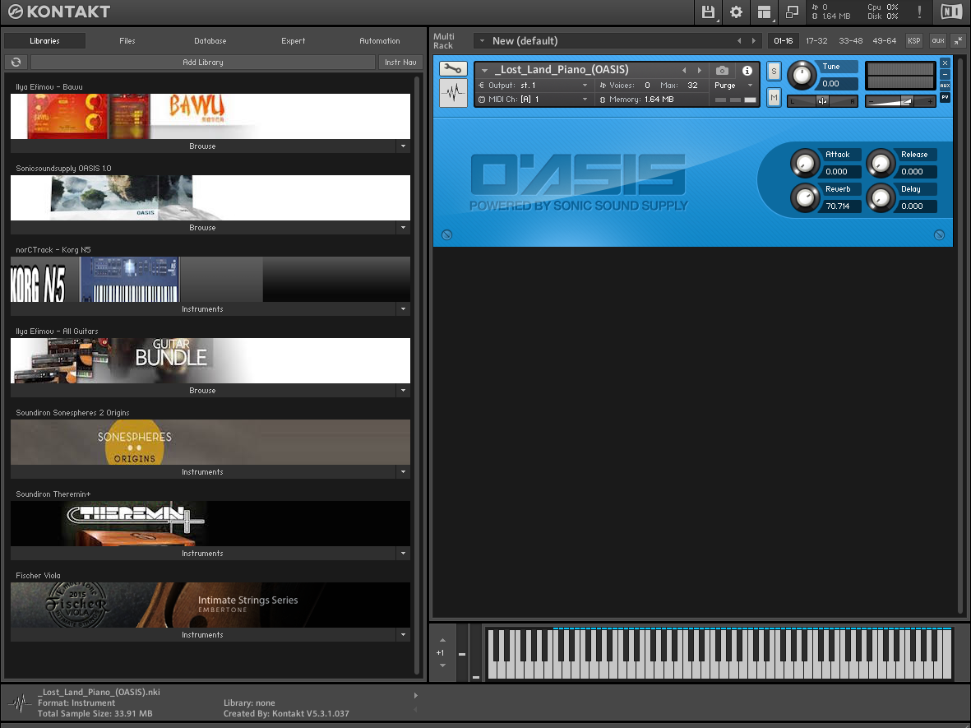Click the Kontakt logo
This screenshot has height=728, width=971.
[x=59, y=12]
